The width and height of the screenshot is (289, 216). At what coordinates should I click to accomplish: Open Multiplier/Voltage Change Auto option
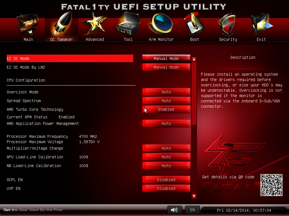[x=166, y=148]
